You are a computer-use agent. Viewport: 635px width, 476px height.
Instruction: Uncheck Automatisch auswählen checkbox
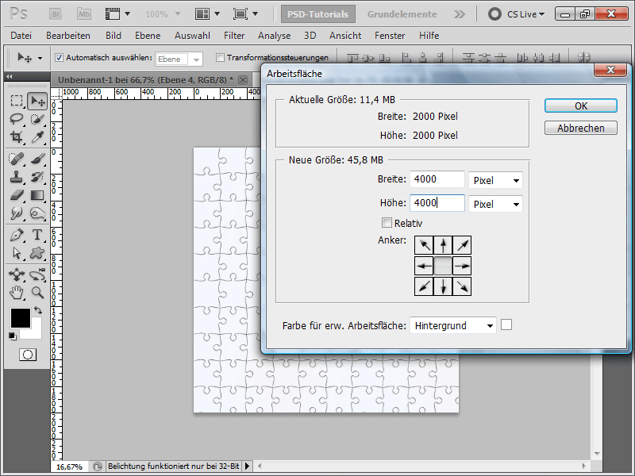59,57
